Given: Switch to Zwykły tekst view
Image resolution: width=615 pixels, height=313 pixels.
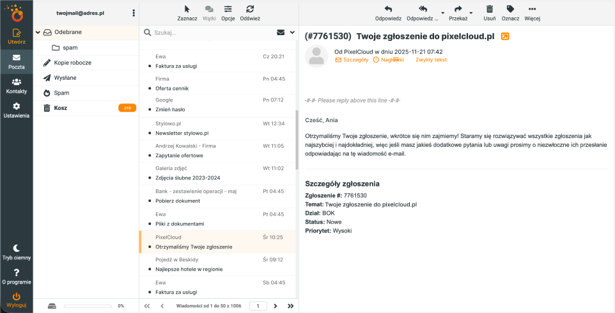Looking at the screenshot, I should tap(431, 59).
